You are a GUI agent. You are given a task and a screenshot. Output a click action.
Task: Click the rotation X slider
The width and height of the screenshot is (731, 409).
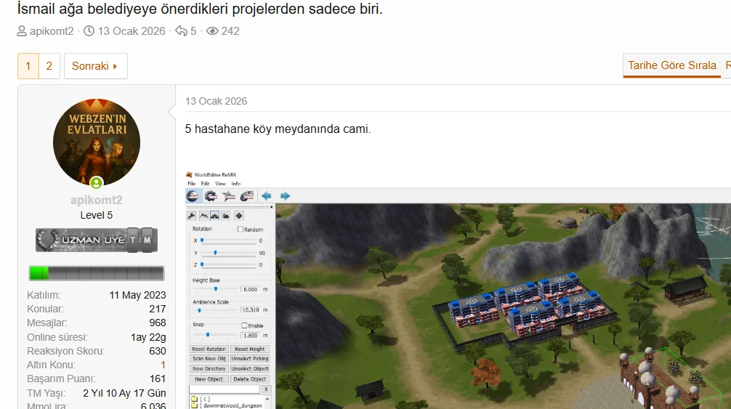tap(228, 241)
